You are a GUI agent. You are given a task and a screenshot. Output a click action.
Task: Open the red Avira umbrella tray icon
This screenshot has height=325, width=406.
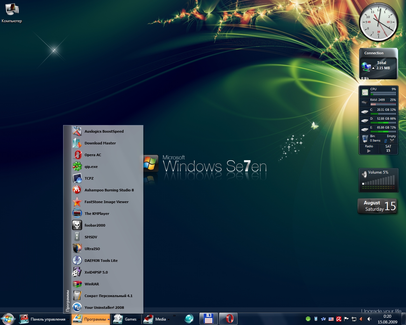pos(339,319)
